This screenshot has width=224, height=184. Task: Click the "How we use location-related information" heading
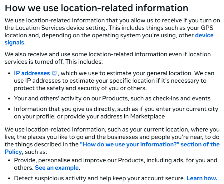coord(97,8)
